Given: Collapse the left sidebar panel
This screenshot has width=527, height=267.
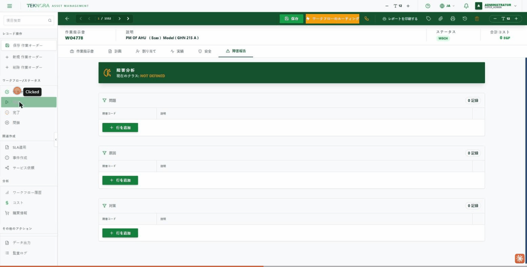Looking at the screenshot, I should click(56, 140).
